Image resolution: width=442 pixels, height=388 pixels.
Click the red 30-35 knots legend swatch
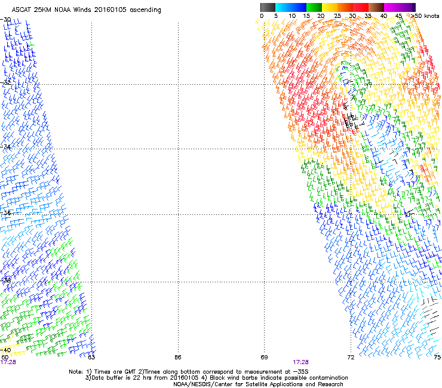361,7
